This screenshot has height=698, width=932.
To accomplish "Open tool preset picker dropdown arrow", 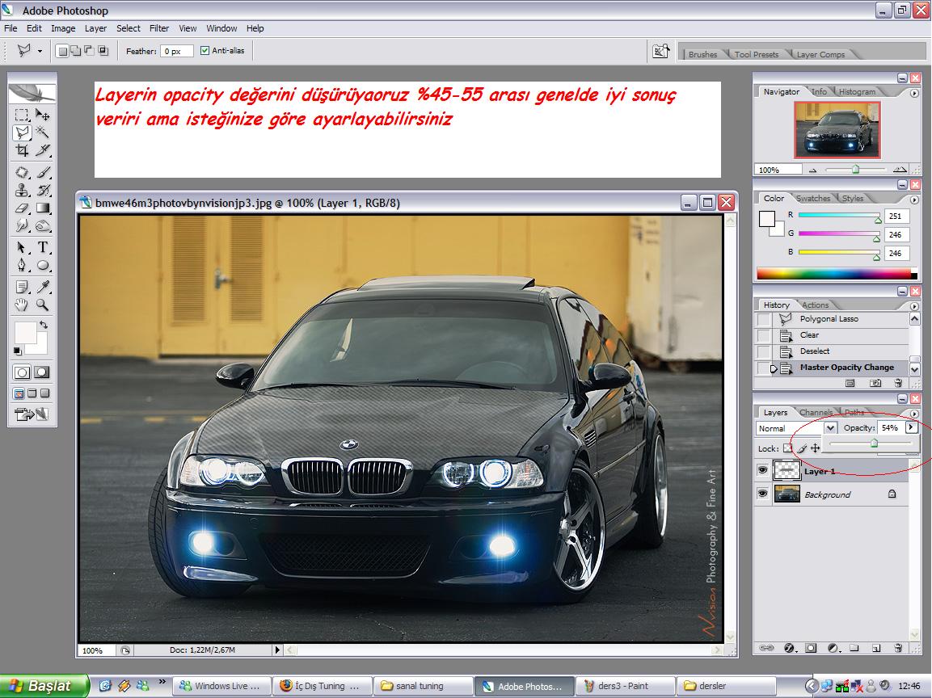I will coord(40,52).
